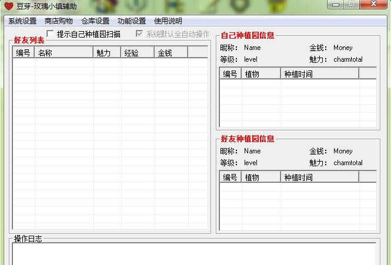This screenshot has height=265, width=391.
Task: Open the 仓库设置 menu
Action: coord(95,21)
